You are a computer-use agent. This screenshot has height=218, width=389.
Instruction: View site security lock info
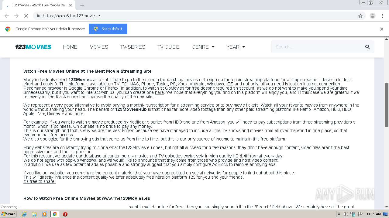click(x=38, y=16)
